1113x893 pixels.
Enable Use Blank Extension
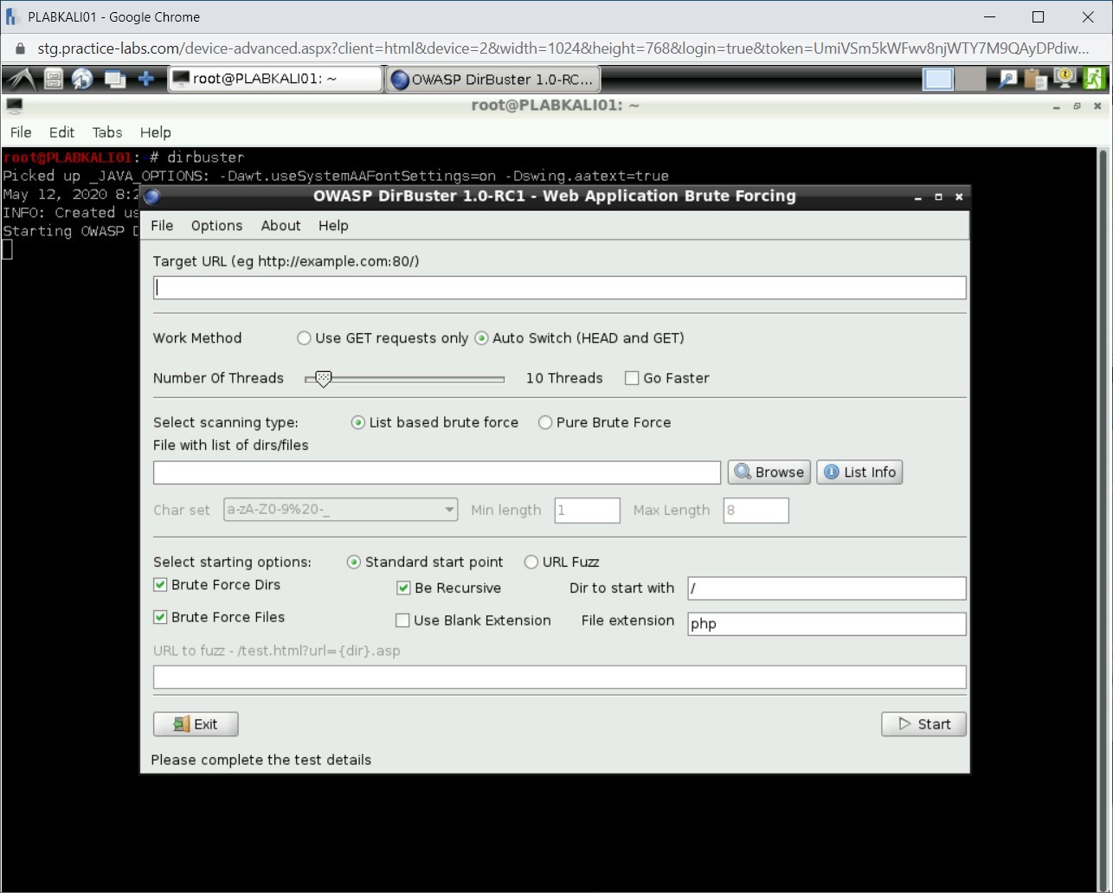point(402,620)
